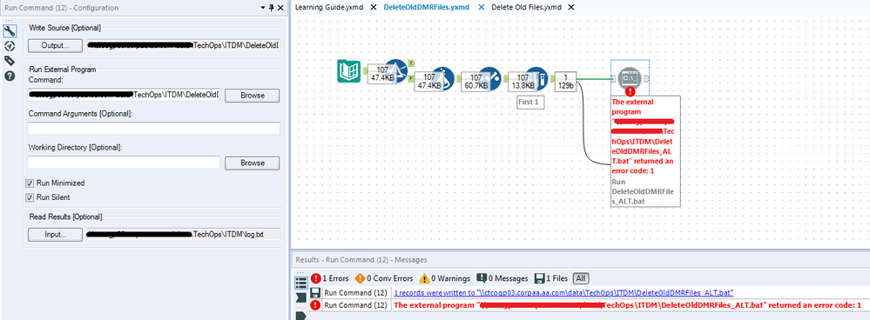Click the Run Command tool on canvas
870x320 pixels.
pos(630,78)
